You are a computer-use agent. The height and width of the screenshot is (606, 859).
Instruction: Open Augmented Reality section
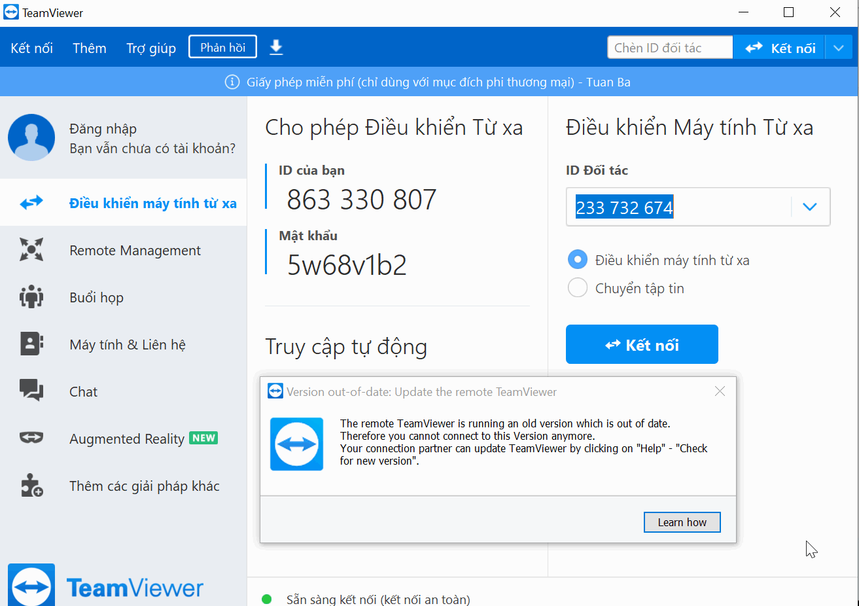click(x=124, y=438)
